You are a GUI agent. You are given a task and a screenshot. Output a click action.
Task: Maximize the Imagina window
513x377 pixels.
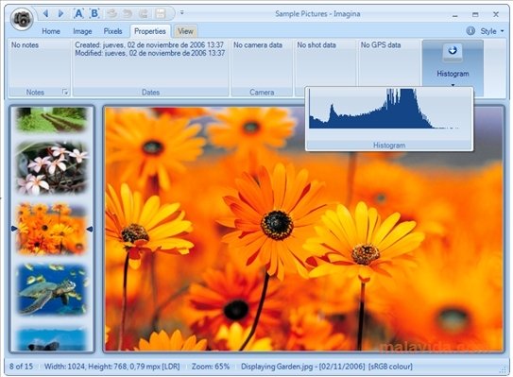pyautogui.click(x=475, y=14)
